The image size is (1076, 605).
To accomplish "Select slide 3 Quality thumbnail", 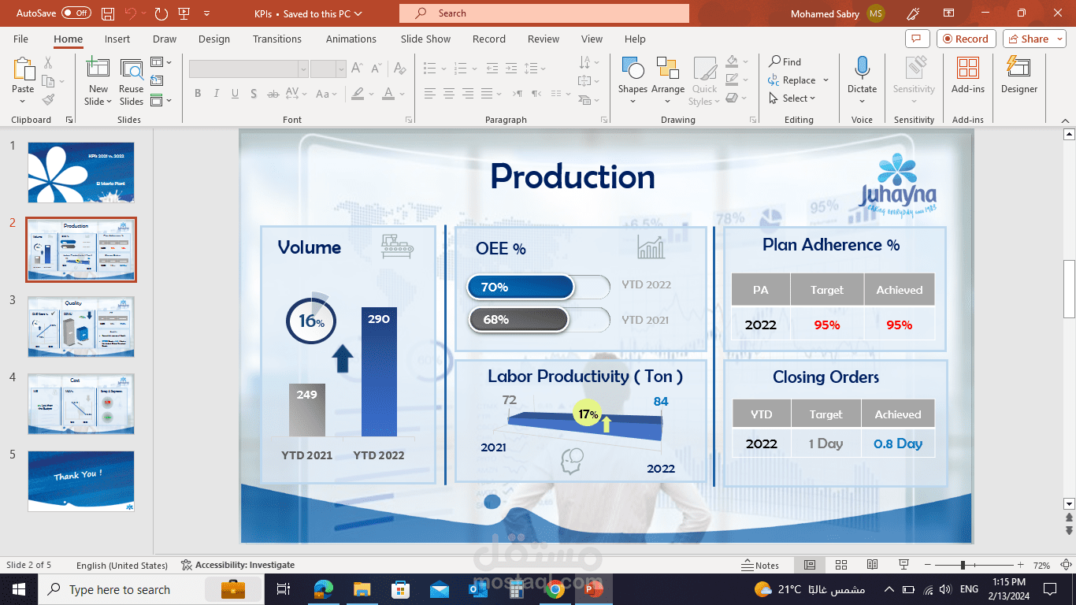I will tap(81, 327).
